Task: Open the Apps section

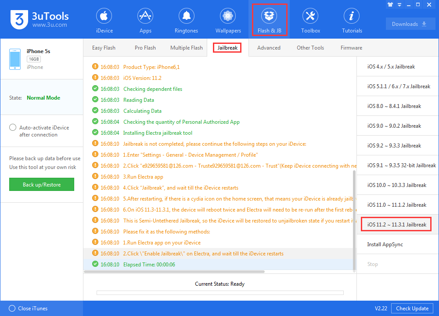Action: tap(145, 20)
